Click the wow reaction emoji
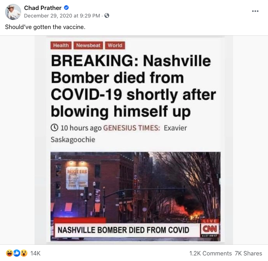 point(24,253)
